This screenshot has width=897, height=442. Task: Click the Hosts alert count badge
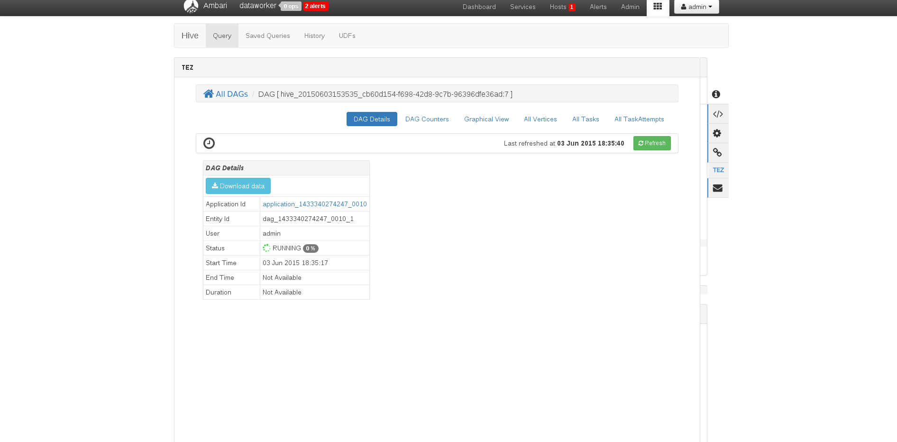(572, 7)
